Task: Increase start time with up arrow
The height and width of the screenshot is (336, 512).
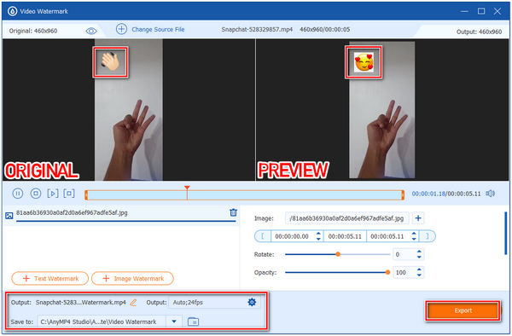Action: (x=318, y=234)
